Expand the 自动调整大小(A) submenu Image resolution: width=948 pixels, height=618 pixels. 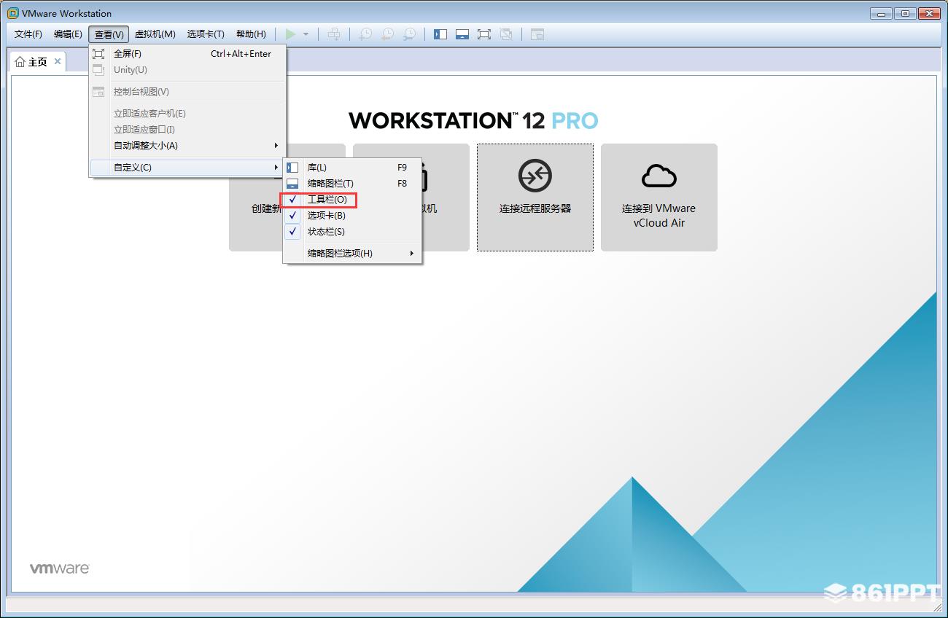(188, 146)
